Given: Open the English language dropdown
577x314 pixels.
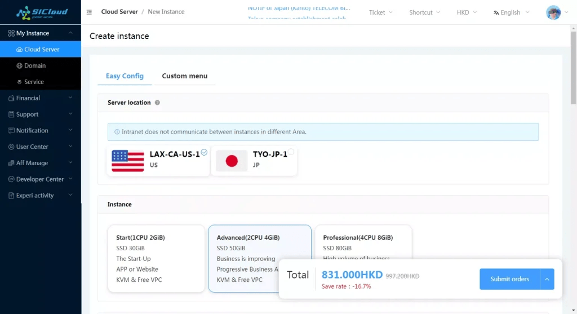Looking at the screenshot, I should (510, 12).
